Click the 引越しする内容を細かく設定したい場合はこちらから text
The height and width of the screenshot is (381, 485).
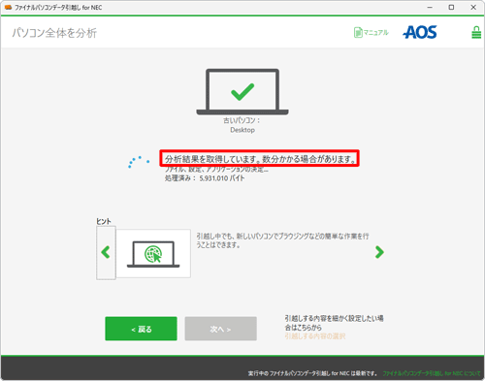pos(334,323)
